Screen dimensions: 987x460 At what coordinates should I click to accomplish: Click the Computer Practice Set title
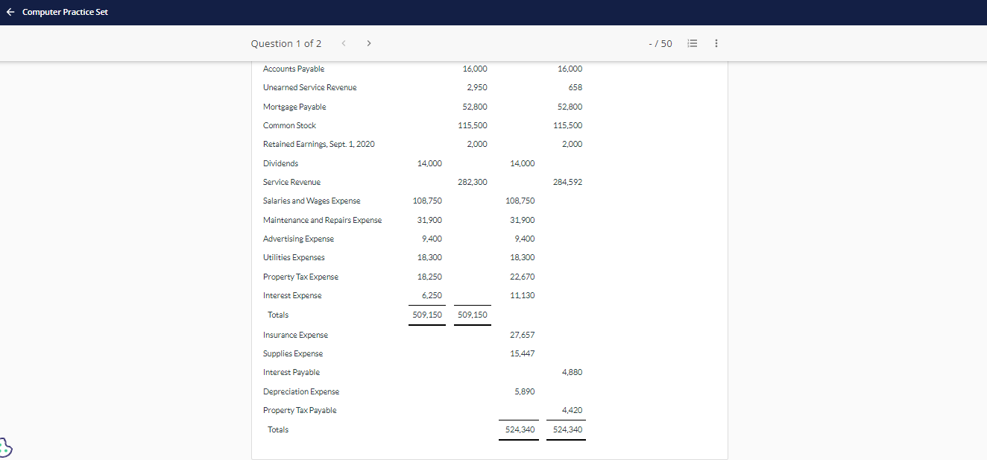(66, 12)
